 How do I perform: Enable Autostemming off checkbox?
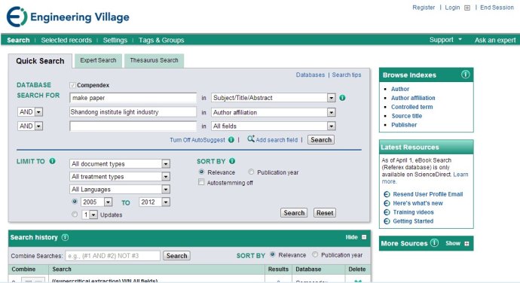click(201, 182)
